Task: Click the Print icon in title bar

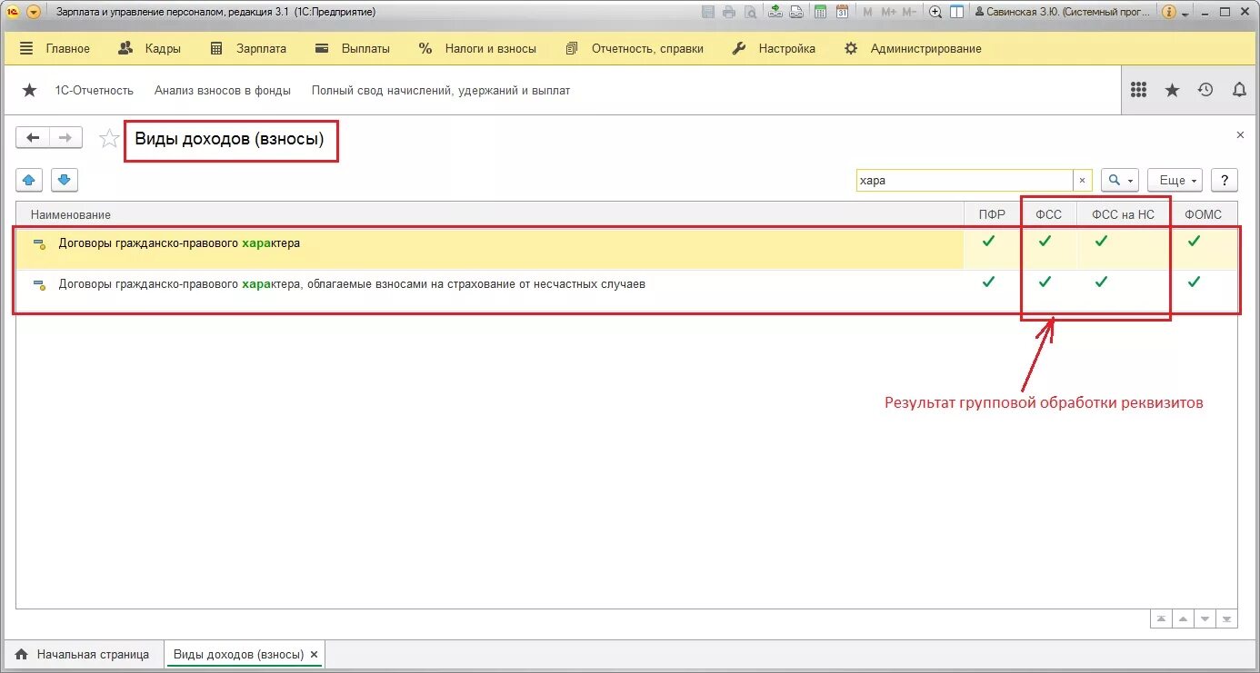Action: point(729,12)
